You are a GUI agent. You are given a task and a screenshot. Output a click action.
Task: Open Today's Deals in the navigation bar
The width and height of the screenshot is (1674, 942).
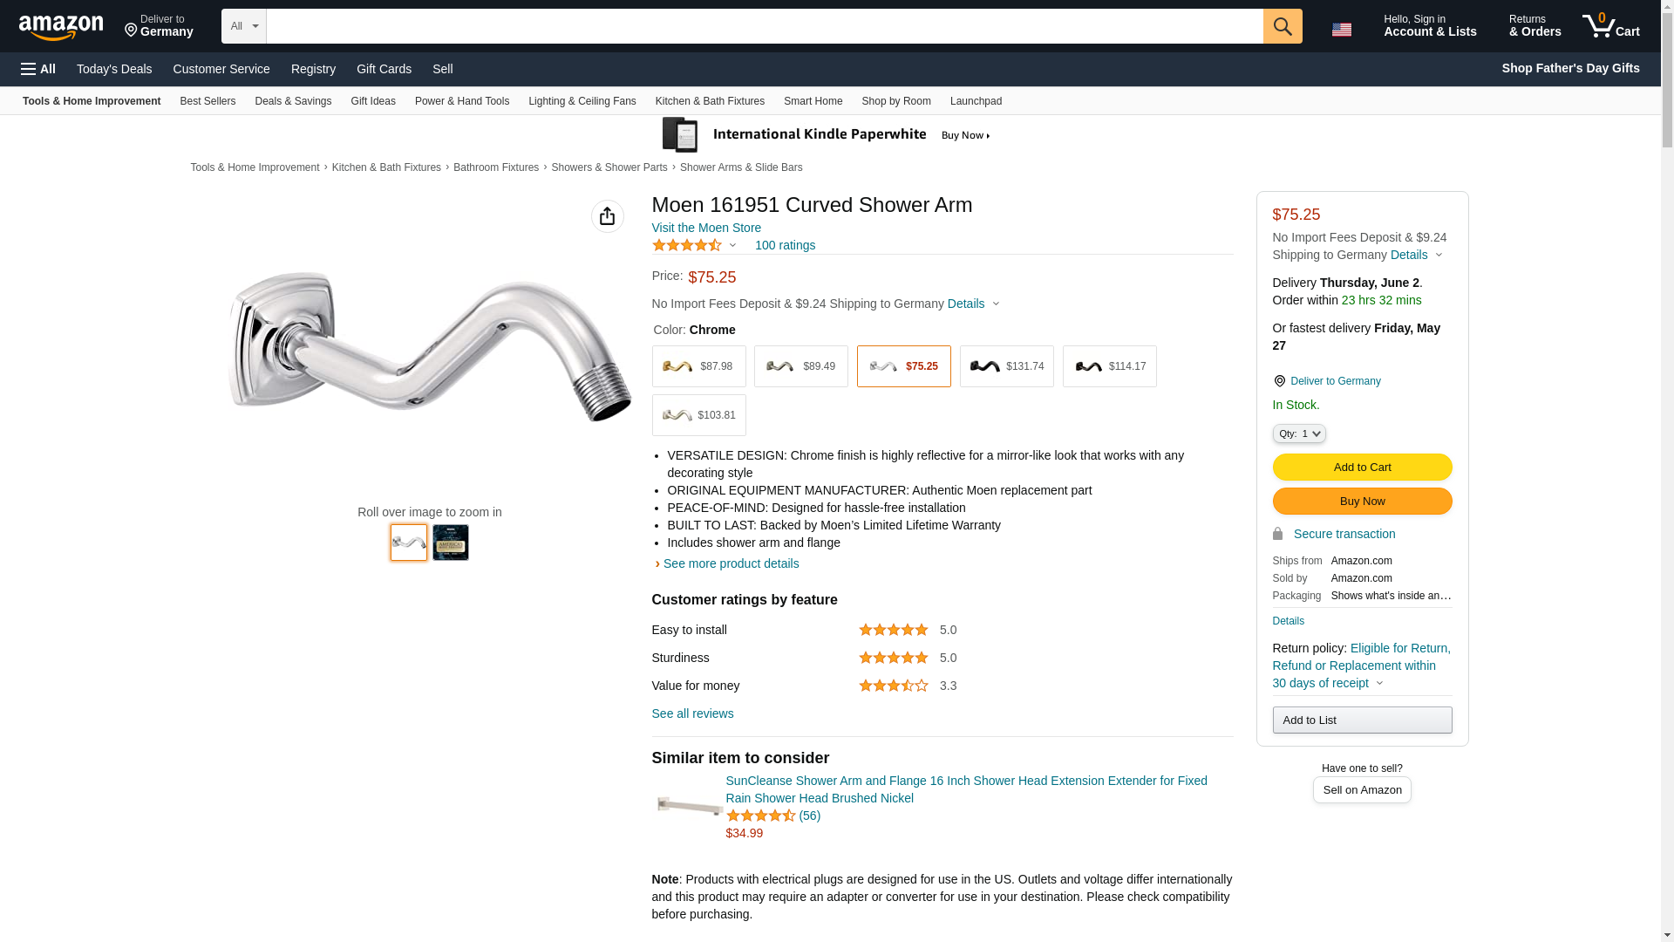point(114,69)
